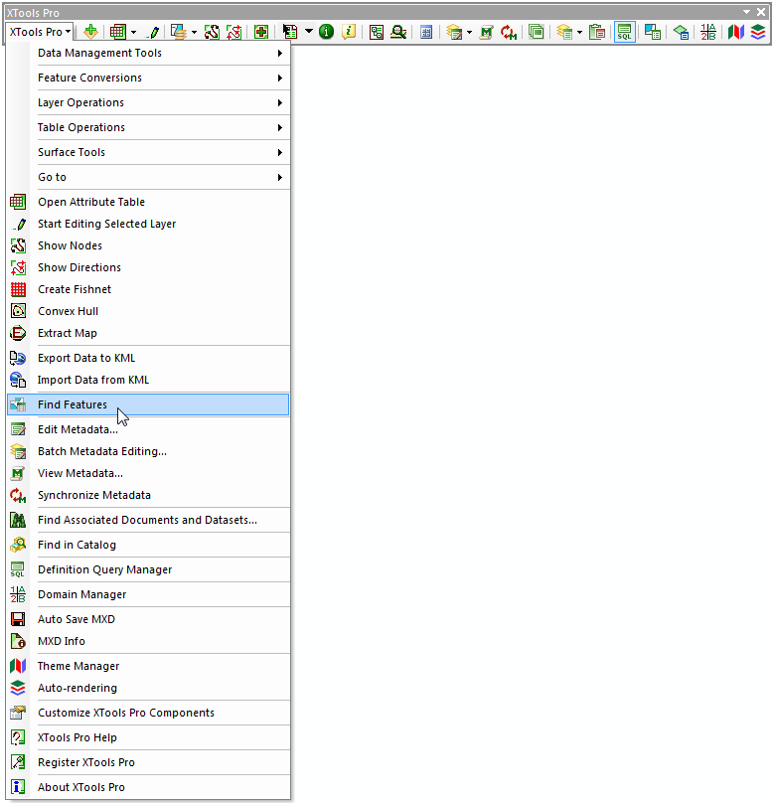Click the Show Directions toolbar icon

(233, 32)
